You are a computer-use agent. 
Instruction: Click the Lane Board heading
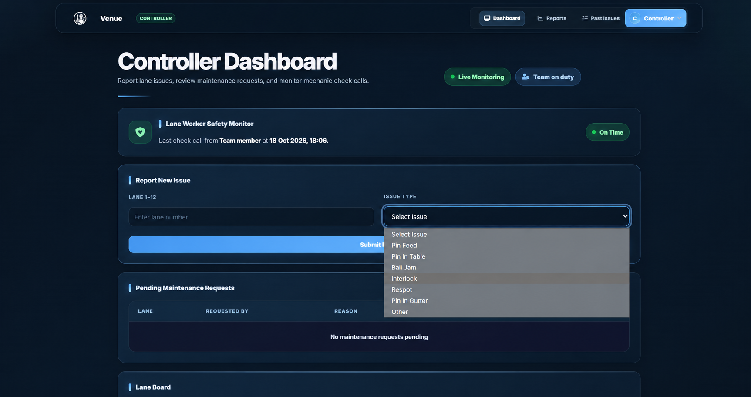pos(153,387)
